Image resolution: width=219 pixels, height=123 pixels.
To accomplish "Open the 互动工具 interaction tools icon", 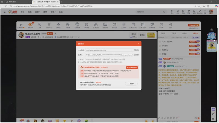I will pos(96,25).
